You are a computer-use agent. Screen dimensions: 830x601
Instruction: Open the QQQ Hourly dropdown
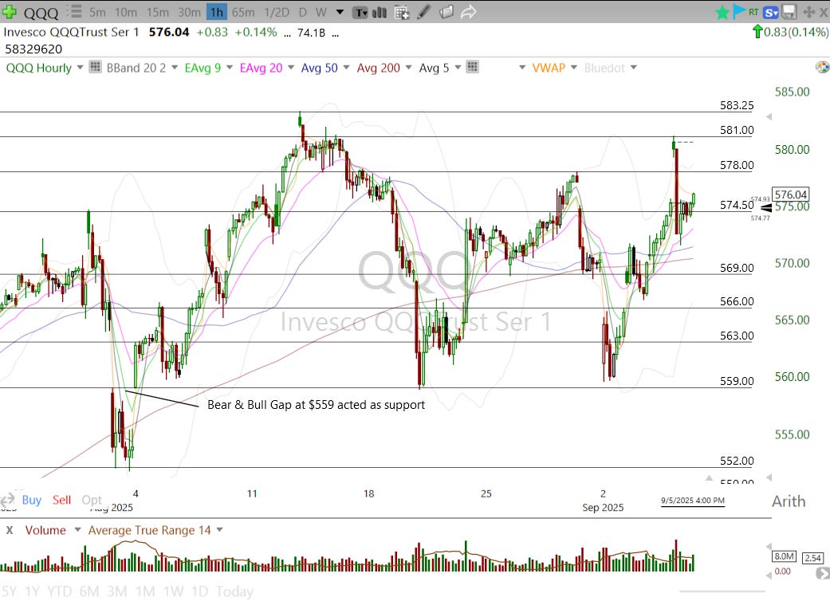click(80, 67)
